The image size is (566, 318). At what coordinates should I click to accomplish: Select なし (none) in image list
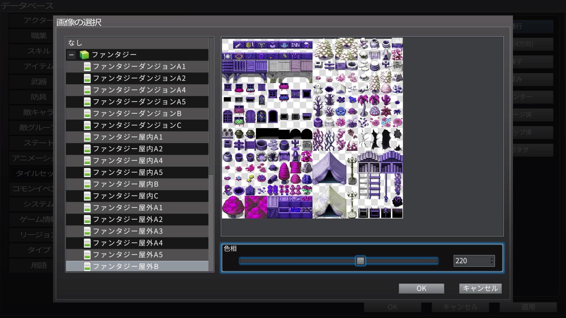75,43
